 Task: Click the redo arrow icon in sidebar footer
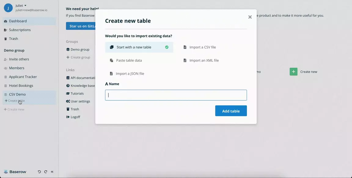pos(46,172)
